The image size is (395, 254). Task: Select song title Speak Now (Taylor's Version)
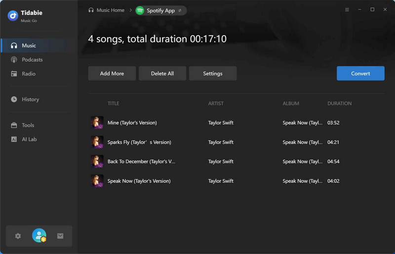(x=139, y=181)
